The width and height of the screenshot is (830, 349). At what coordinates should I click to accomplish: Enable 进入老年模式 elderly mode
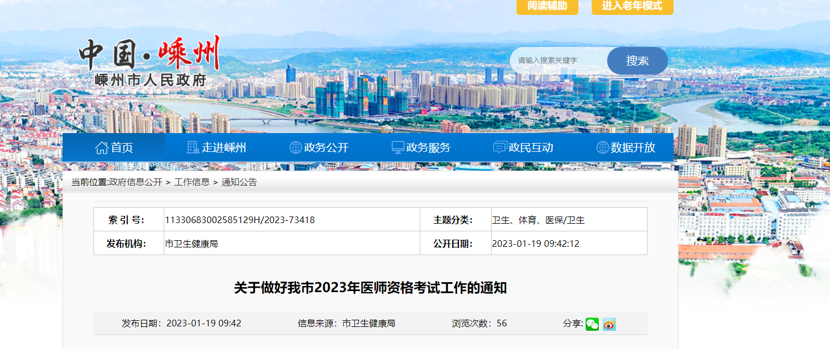coord(632,6)
